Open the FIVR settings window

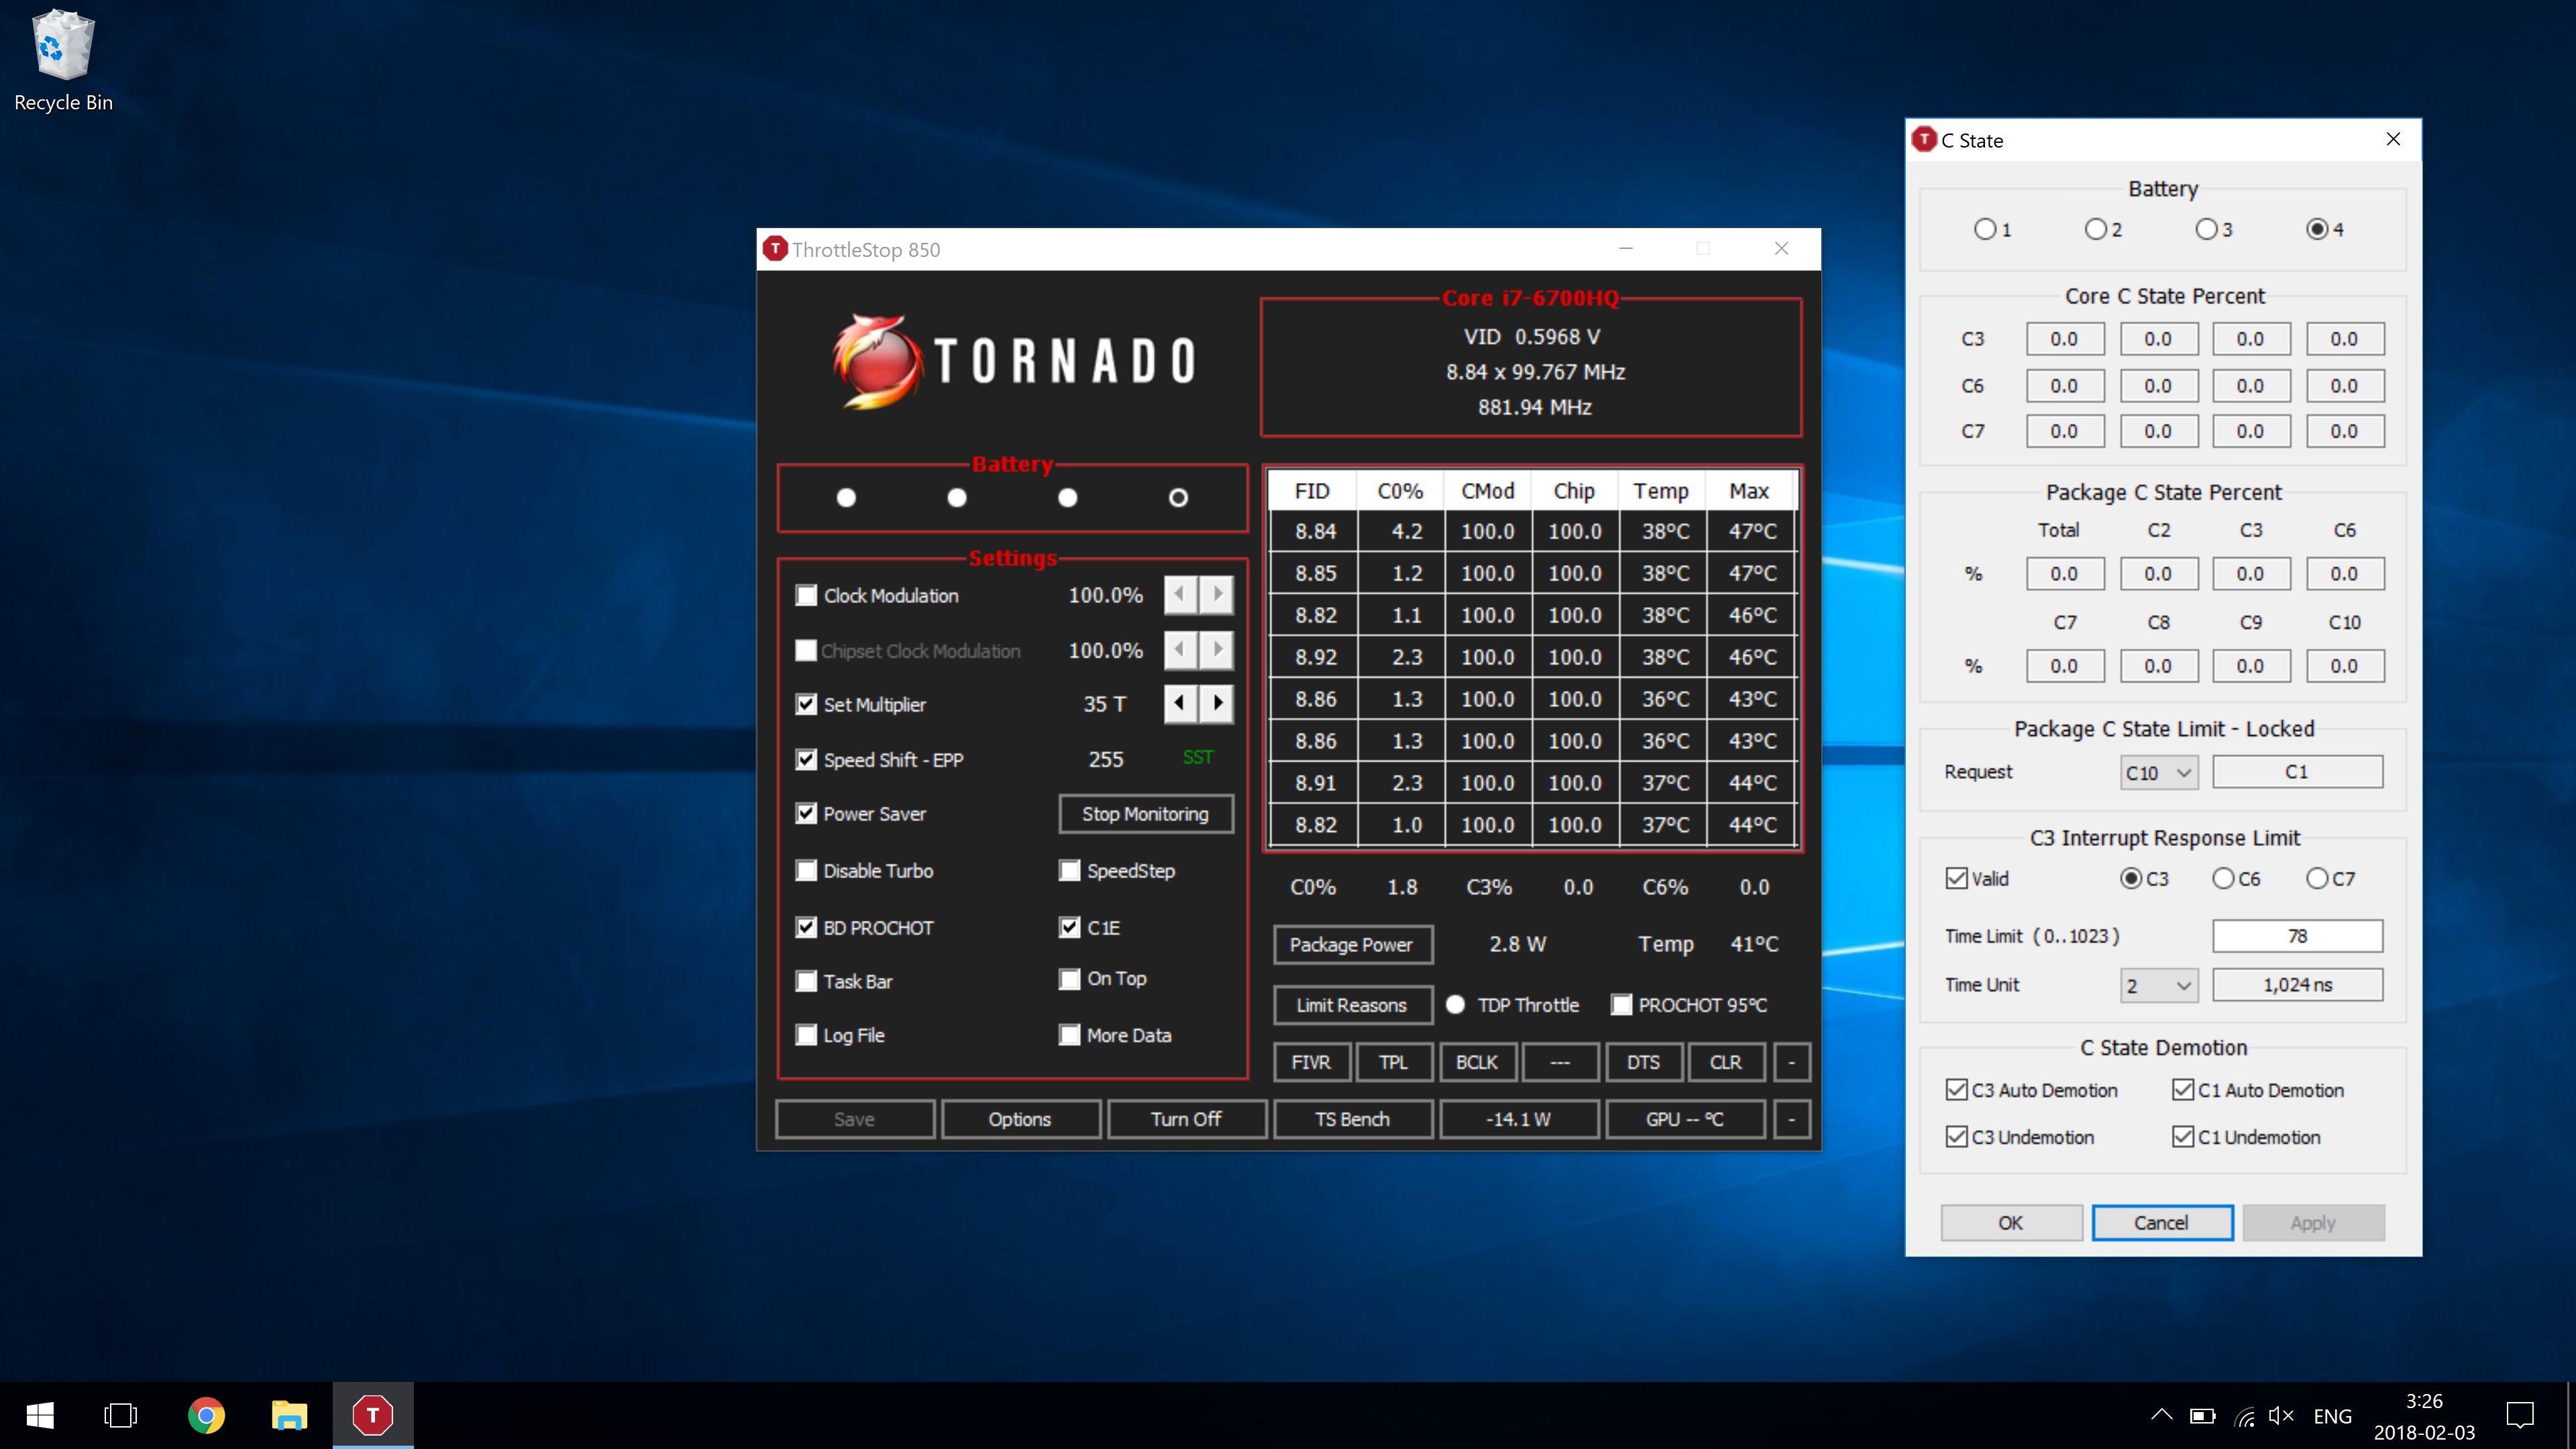[x=1311, y=1062]
